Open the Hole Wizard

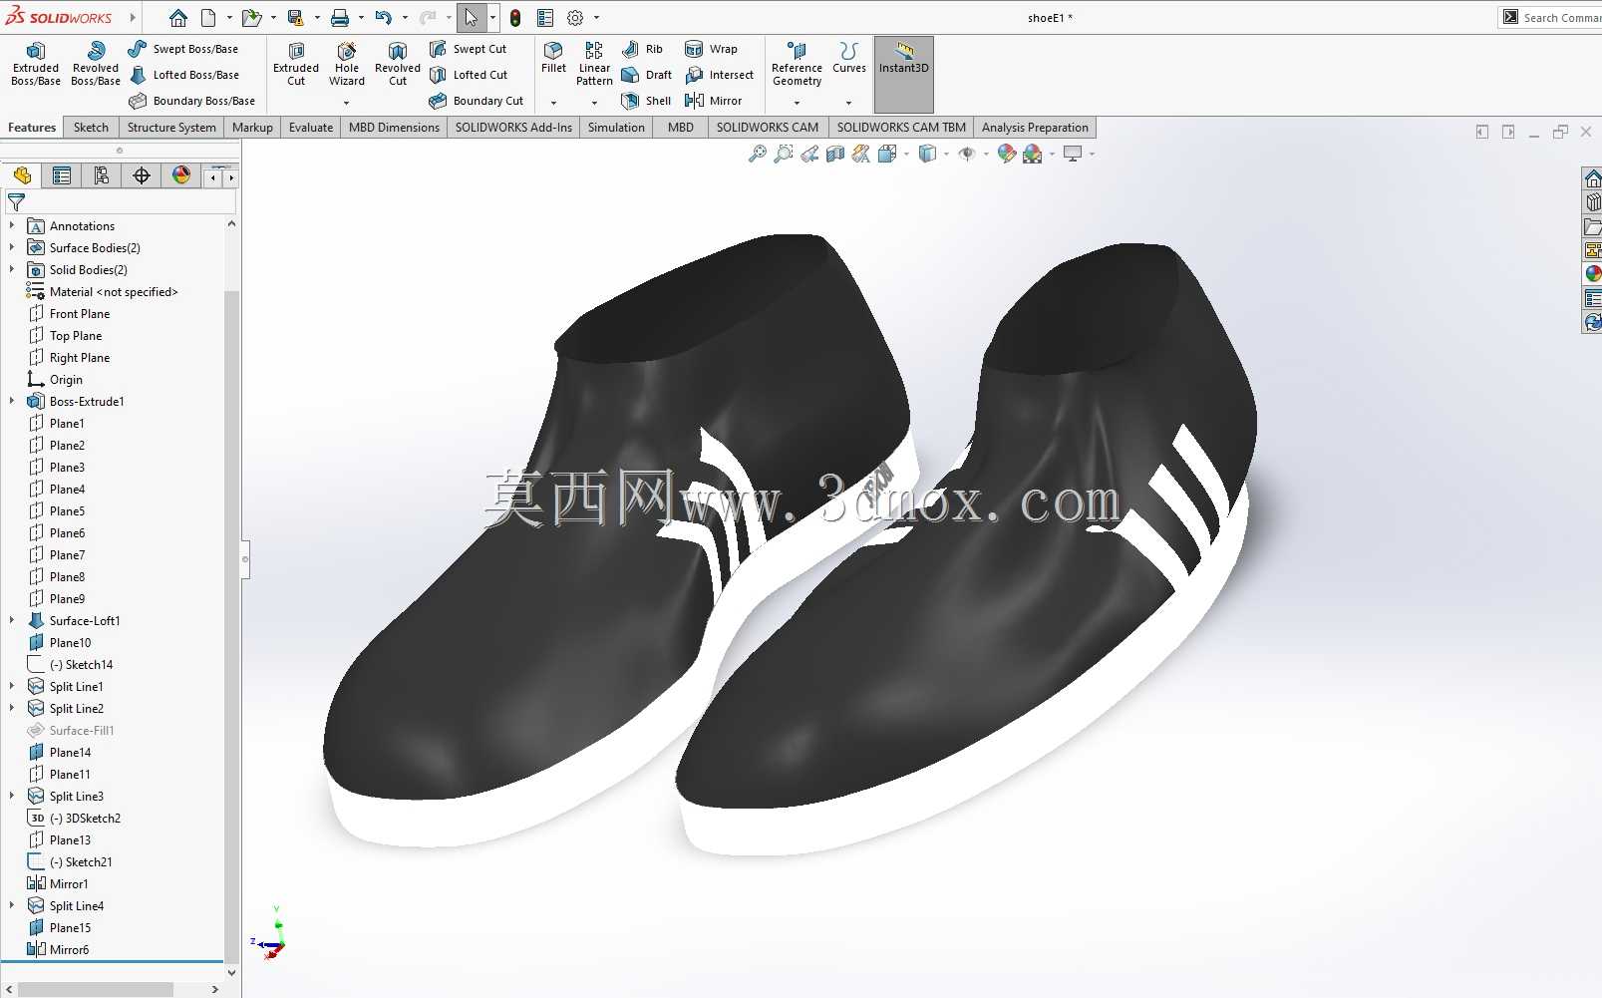[347, 65]
